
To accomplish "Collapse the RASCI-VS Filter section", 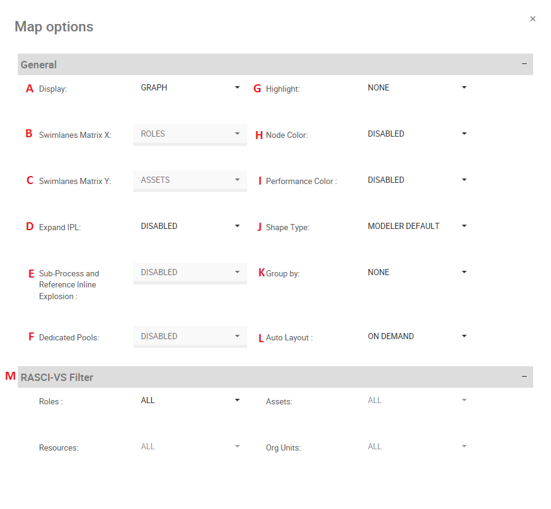I will pos(524,377).
